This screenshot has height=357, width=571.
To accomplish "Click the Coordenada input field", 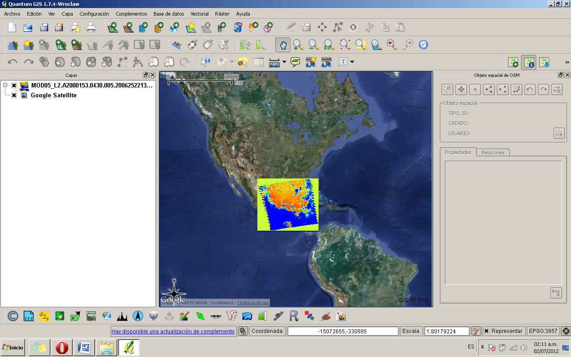I will click(343, 331).
